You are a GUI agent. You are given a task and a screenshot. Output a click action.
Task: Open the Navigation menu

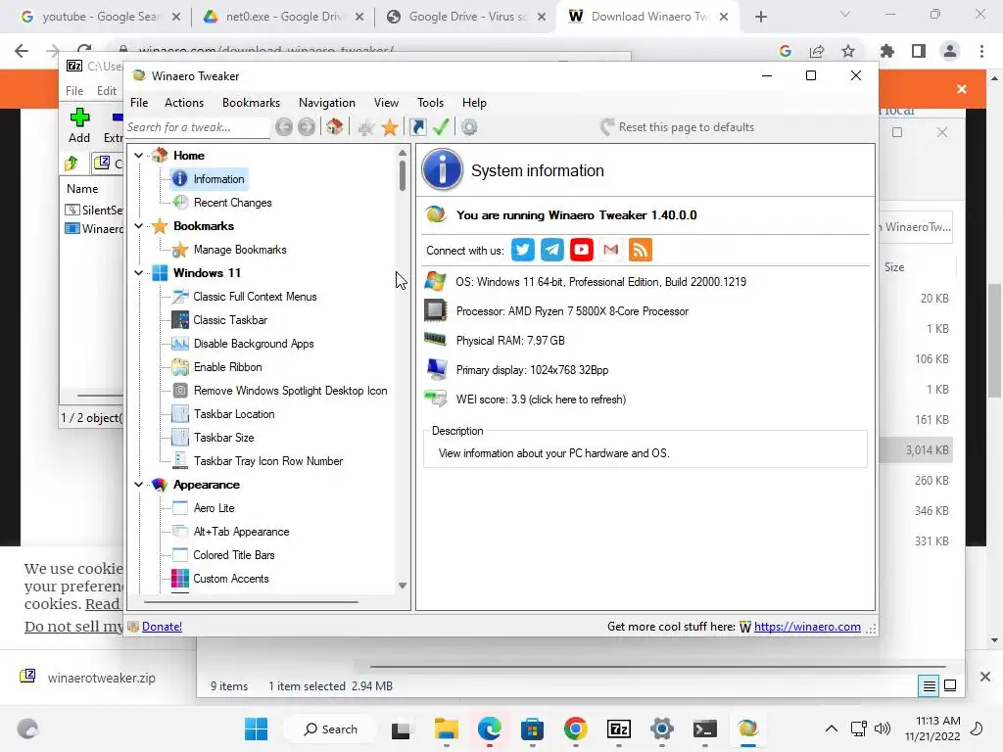327,103
